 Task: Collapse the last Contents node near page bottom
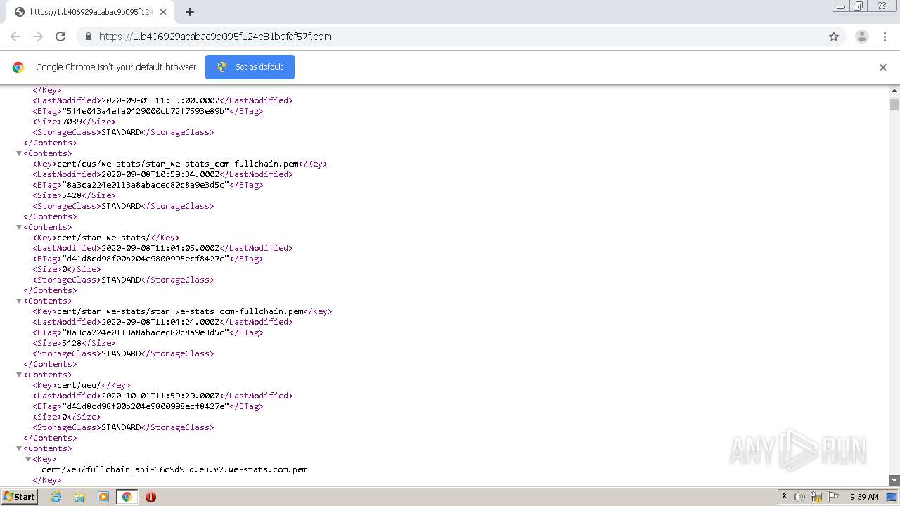(19, 448)
